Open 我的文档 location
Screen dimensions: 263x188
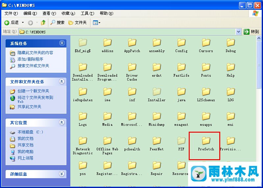pos(26,139)
